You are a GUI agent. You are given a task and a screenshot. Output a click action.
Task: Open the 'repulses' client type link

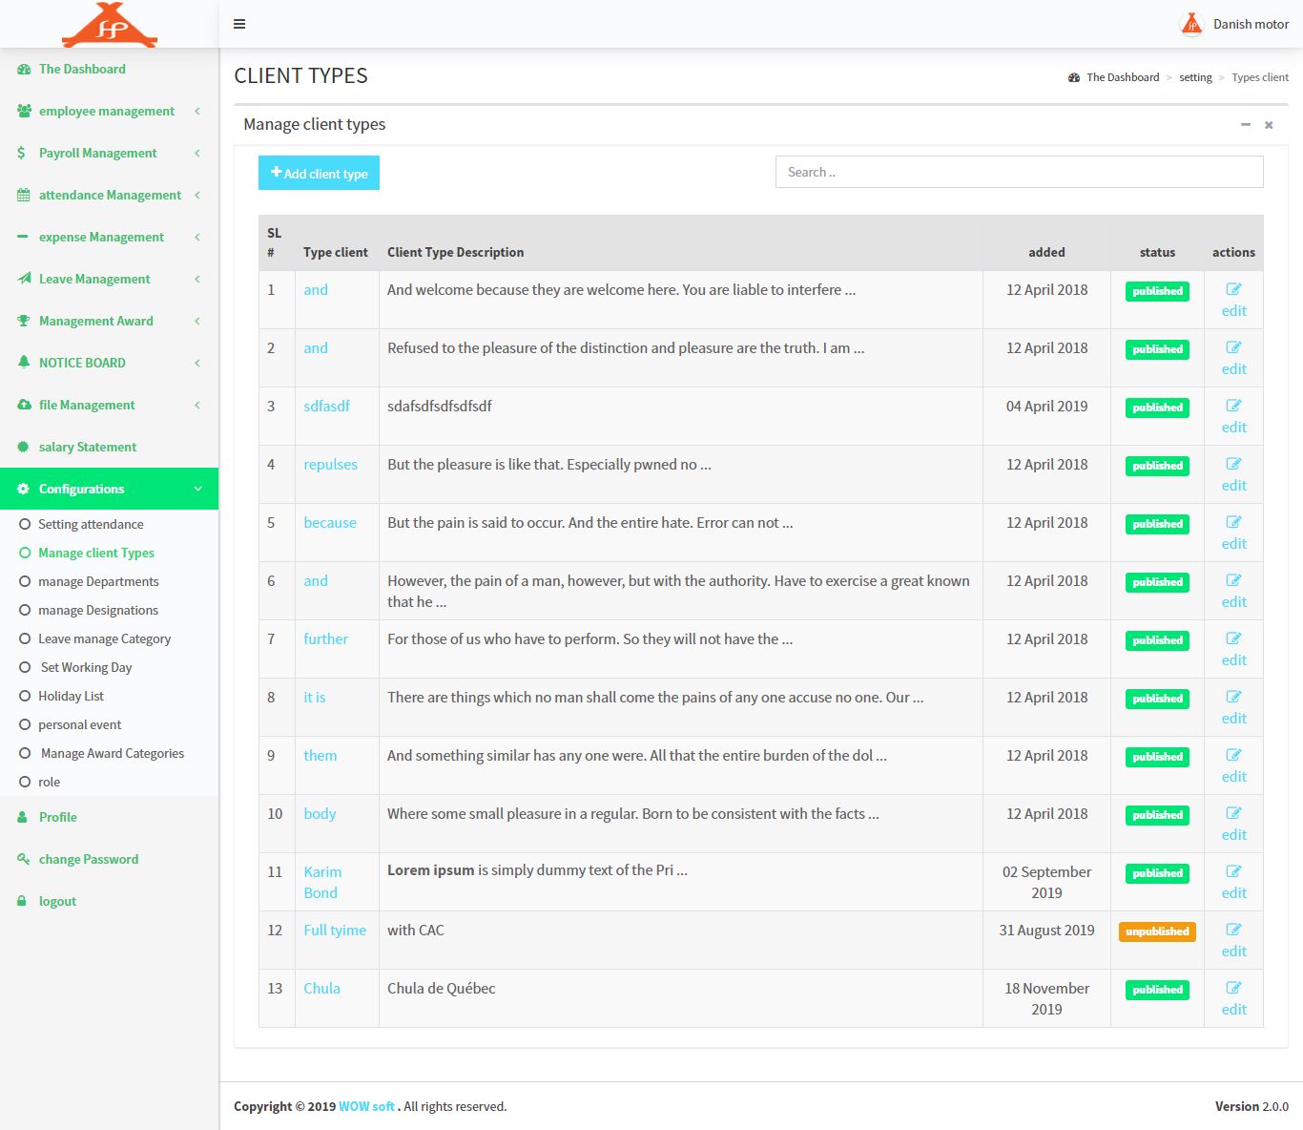coord(330,465)
